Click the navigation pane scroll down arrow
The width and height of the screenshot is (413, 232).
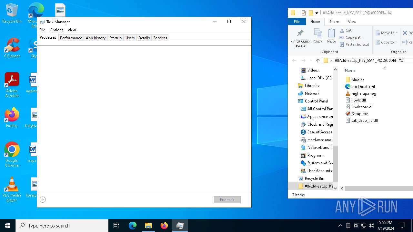coord(335,188)
